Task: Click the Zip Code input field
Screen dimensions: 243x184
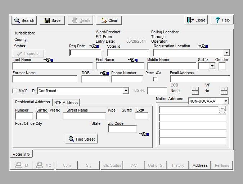Action: pyautogui.click(x=122, y=129)
